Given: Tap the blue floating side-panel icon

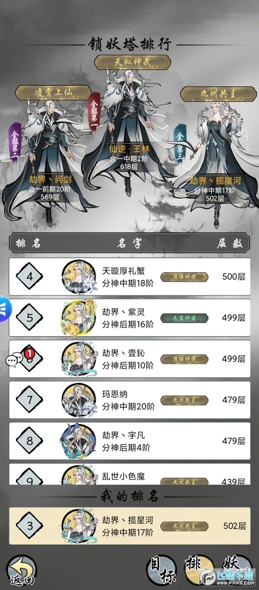Looking at the screenshot, I should [4, 308].
